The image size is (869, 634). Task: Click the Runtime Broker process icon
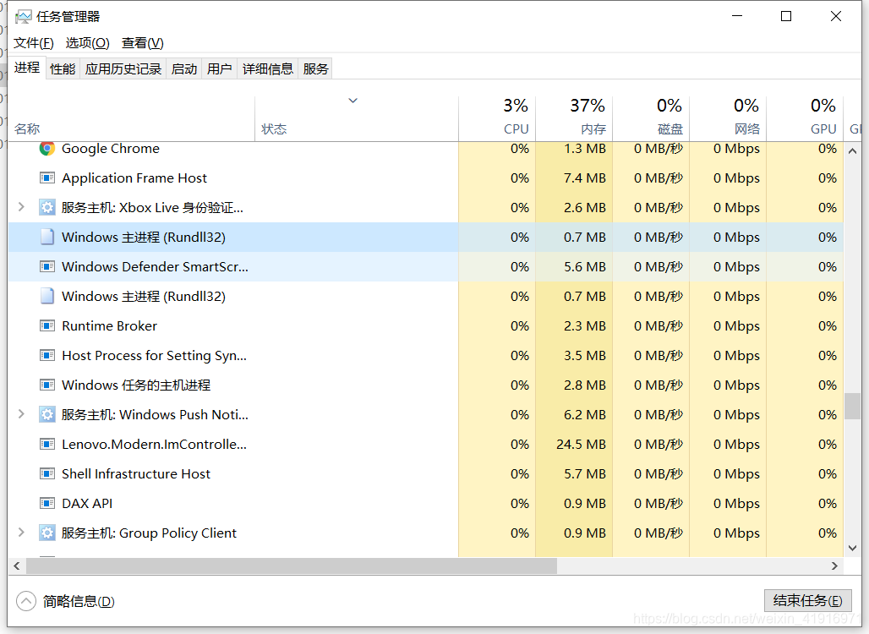tap(47, 325)
